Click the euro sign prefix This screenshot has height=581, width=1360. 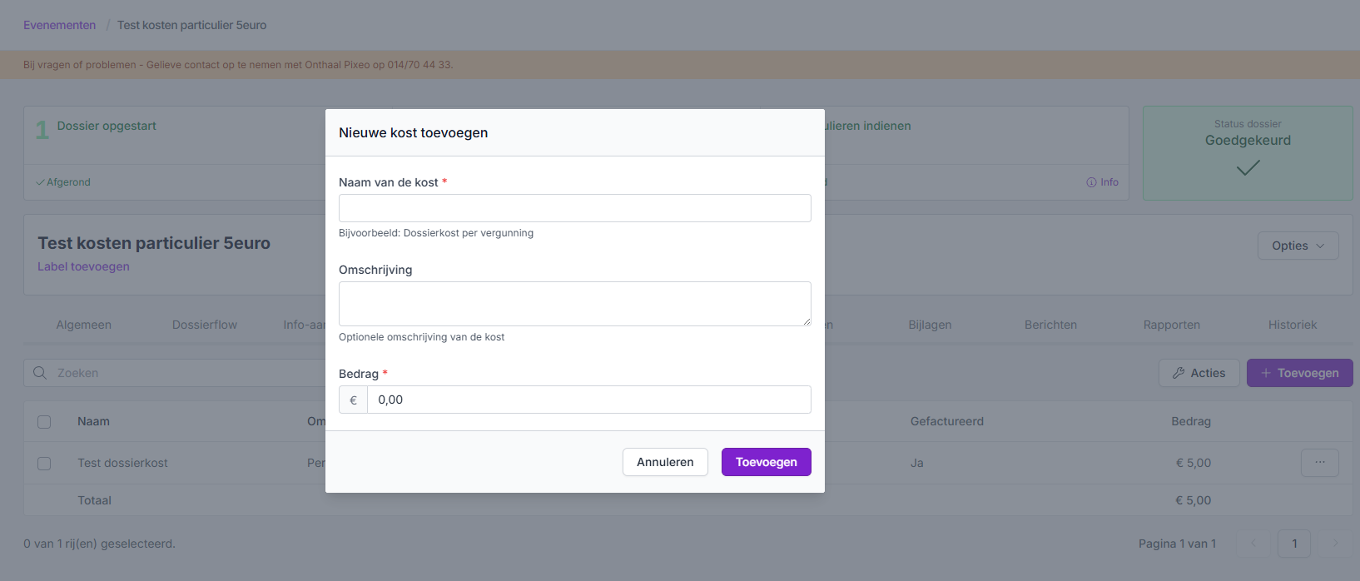click(353, 400)
